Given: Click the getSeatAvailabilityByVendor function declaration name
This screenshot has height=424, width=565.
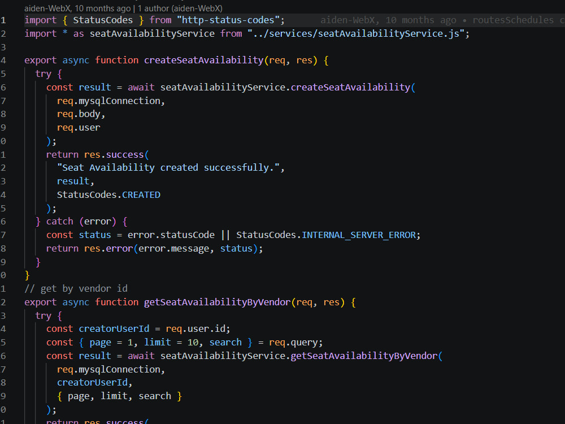Looking at the screenshot, I should [x=218, y=302].
